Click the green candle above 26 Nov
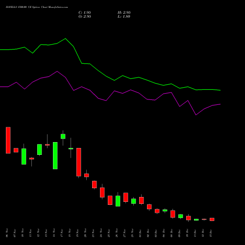This screenshot has width=245, height=245. (118, 201)
